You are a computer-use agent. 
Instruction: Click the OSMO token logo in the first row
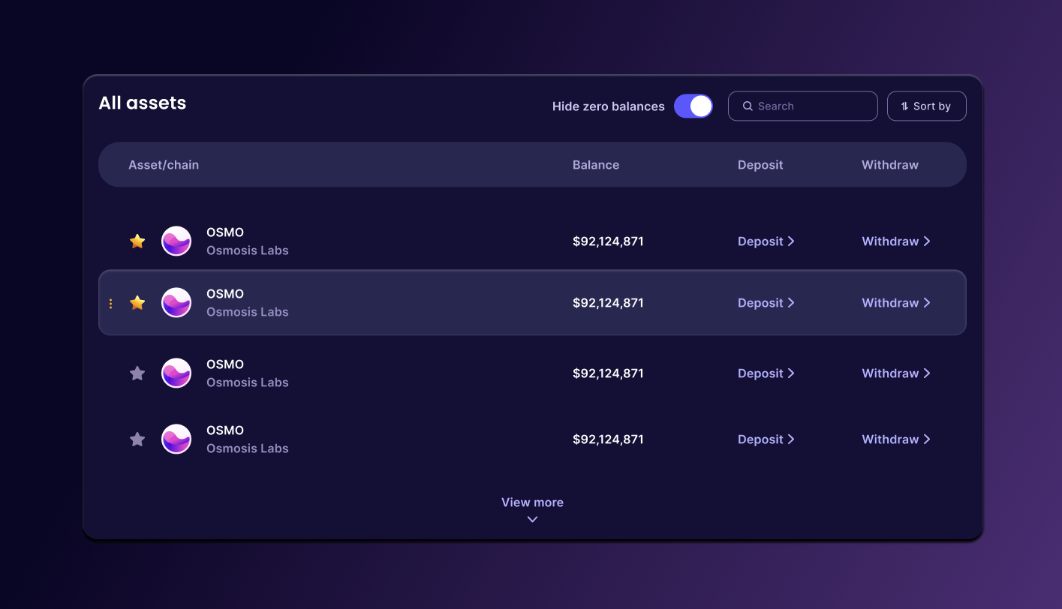point(176,241)
